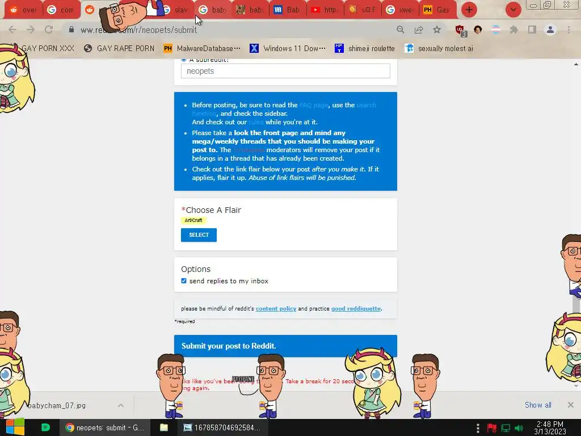Viewport: 581px width, 436px height.
Task: Open a new tab with the plus button
Action: click(x=469, y=10)
